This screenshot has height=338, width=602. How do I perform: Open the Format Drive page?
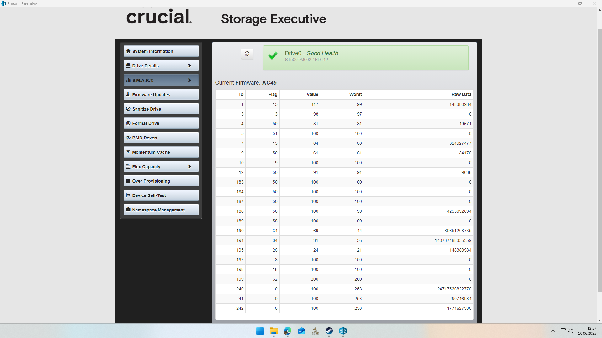pos(161,123)
